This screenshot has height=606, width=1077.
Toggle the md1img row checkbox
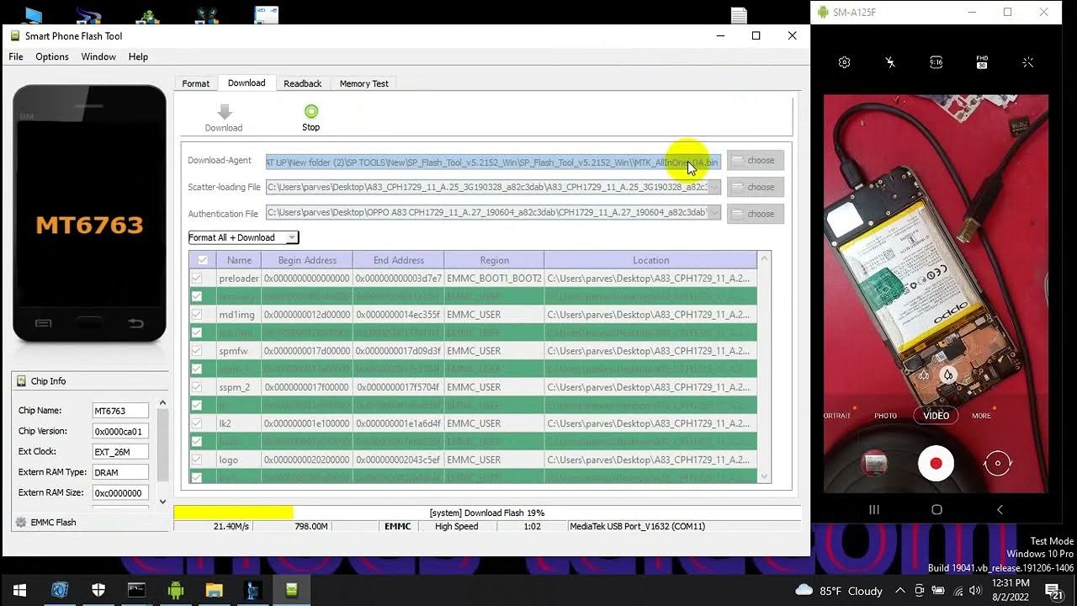click(x=196, y=315)
